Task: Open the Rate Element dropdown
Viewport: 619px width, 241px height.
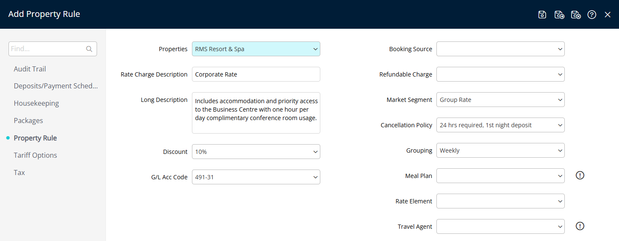Action: (500, 201)
